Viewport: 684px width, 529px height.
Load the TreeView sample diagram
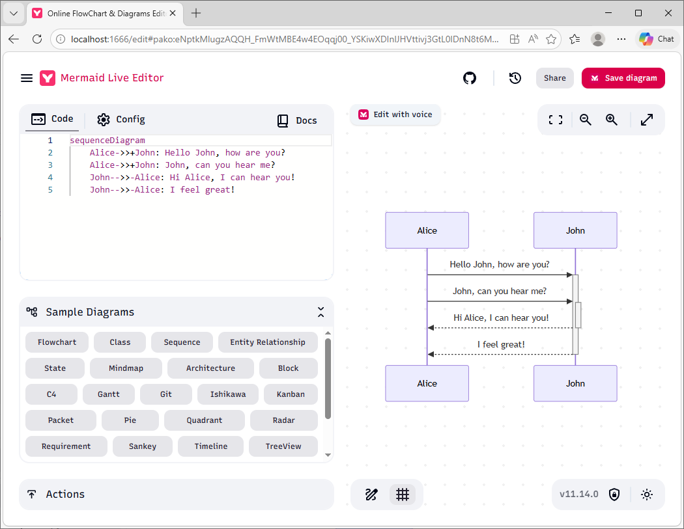283,446
